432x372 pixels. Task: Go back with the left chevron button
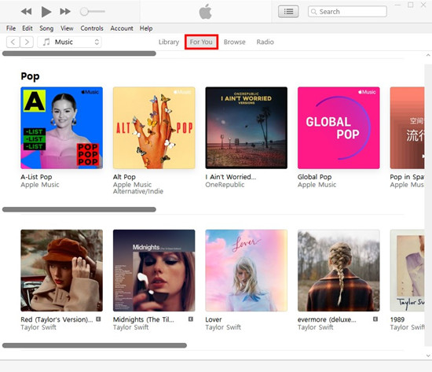[x=13, y=42]
